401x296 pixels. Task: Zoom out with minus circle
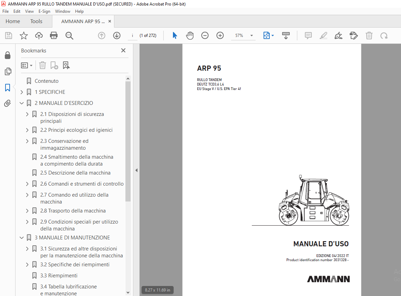click(x=205, y=36)
